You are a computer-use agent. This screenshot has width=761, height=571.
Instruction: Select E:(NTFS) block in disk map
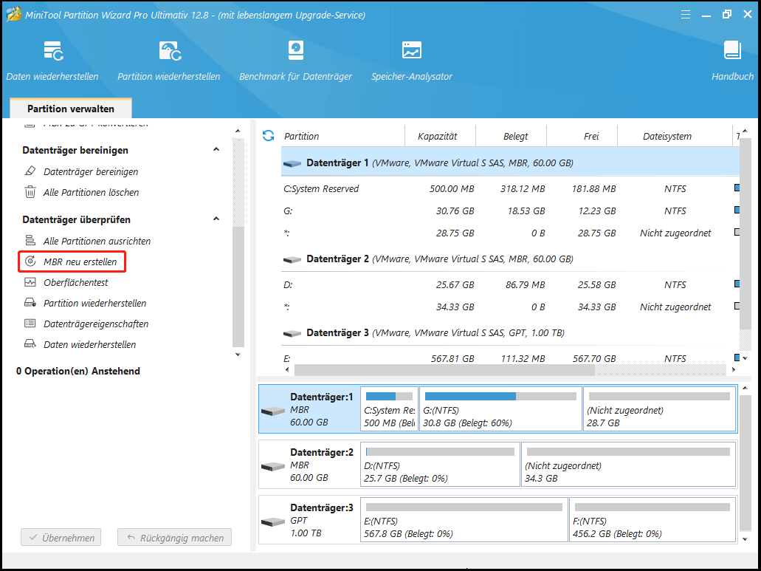tap(464, 519)
